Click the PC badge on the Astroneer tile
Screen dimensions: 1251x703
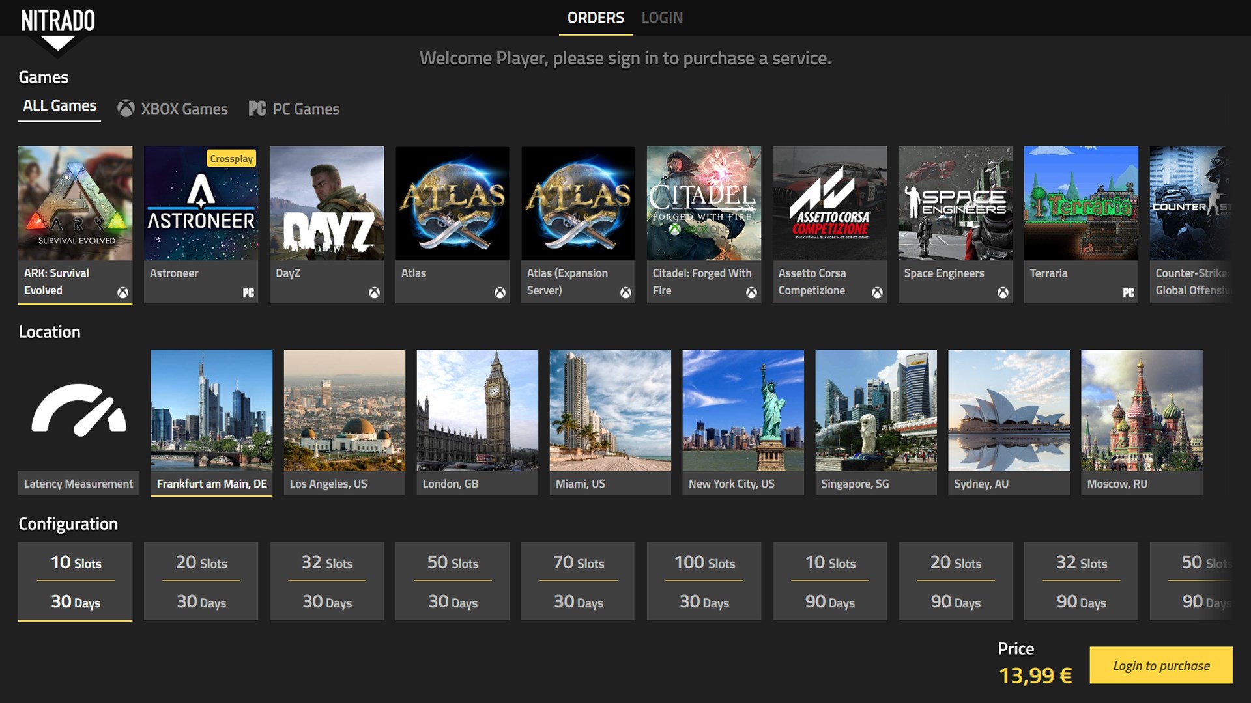pyautogui.click(x=248, y=293)
